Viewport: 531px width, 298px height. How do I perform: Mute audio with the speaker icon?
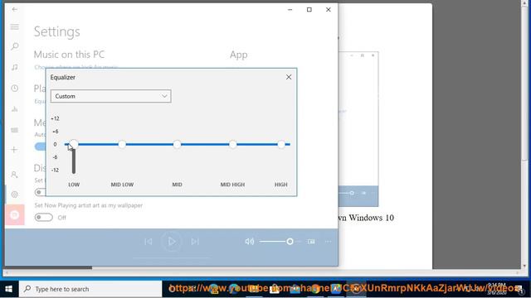[249, 241]
